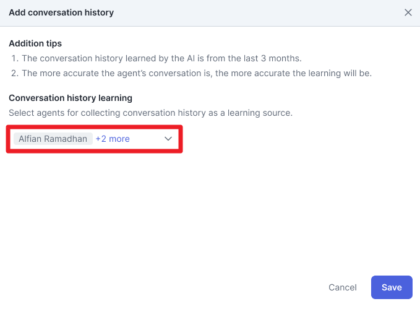Cancel adding conversation history
This screenshot has width=420, height=309.
[343, 287]
